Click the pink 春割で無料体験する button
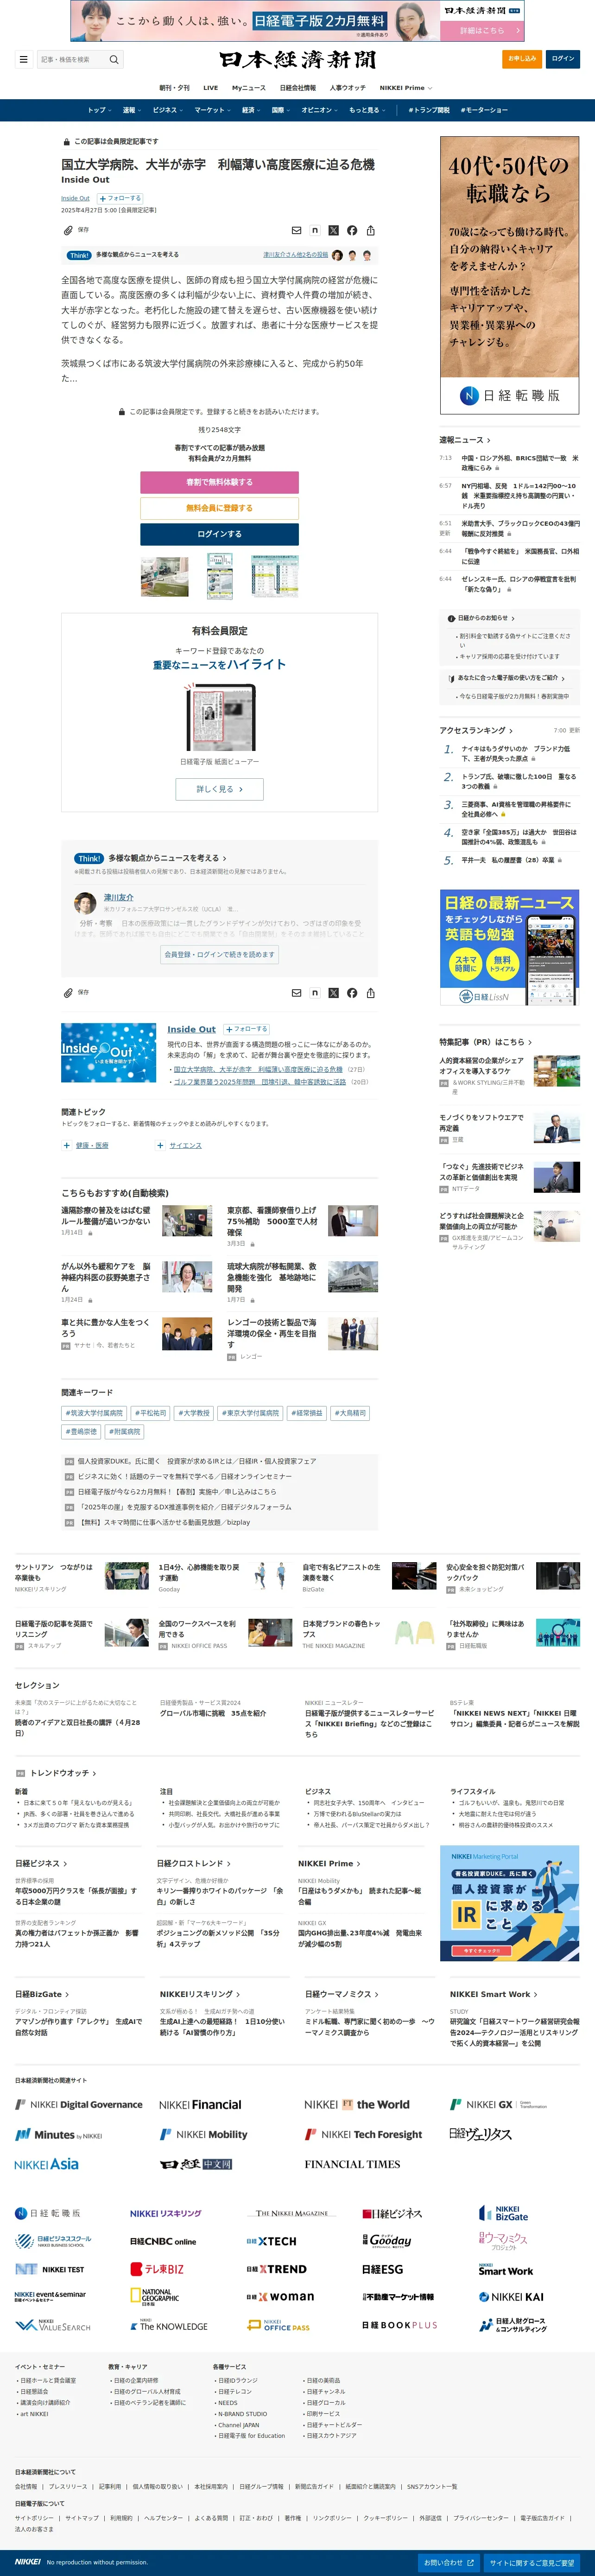 click(x=219, y=482)
